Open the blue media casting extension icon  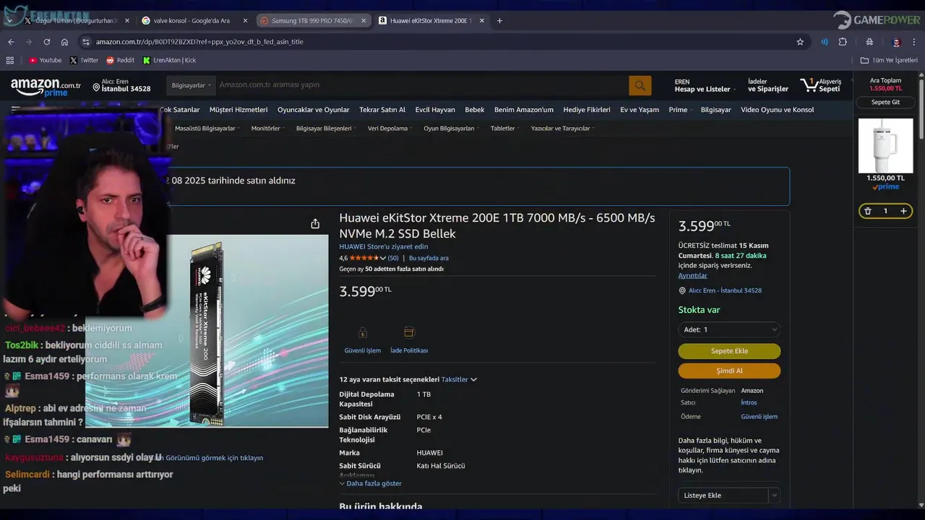[x=825, y=42]
